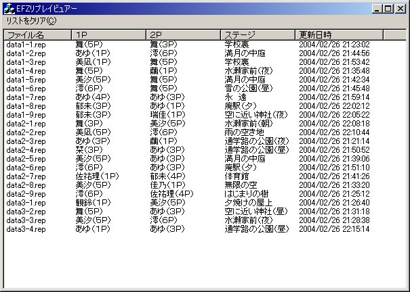Select file data1-3.rep
410x292 pixels.
point(26,62)
